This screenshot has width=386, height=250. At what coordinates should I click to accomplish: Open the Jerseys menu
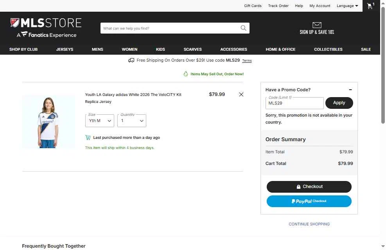point(65,50)
